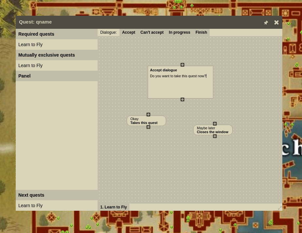Open the Finish dialogue tab
302x233 pixels.
201,32
